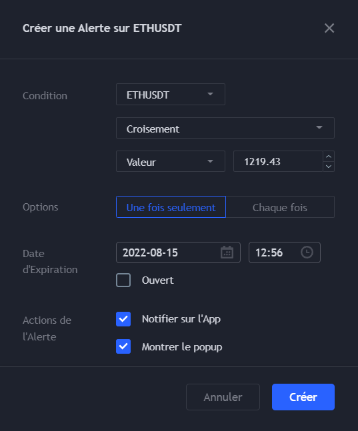Enable the Ouvert checkbox
The width and height of the screenshot is (358, 431).
[x=123, y=280]
